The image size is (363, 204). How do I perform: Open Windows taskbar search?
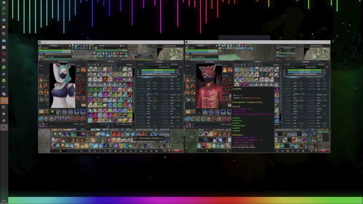pyautogui.click(x=4, y=8)
